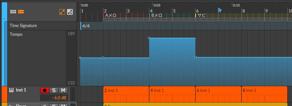The width and height of the screenshot is (292, 106).
Task: Select the '8 Inst 1' clip
Action: tap(264, 90)
